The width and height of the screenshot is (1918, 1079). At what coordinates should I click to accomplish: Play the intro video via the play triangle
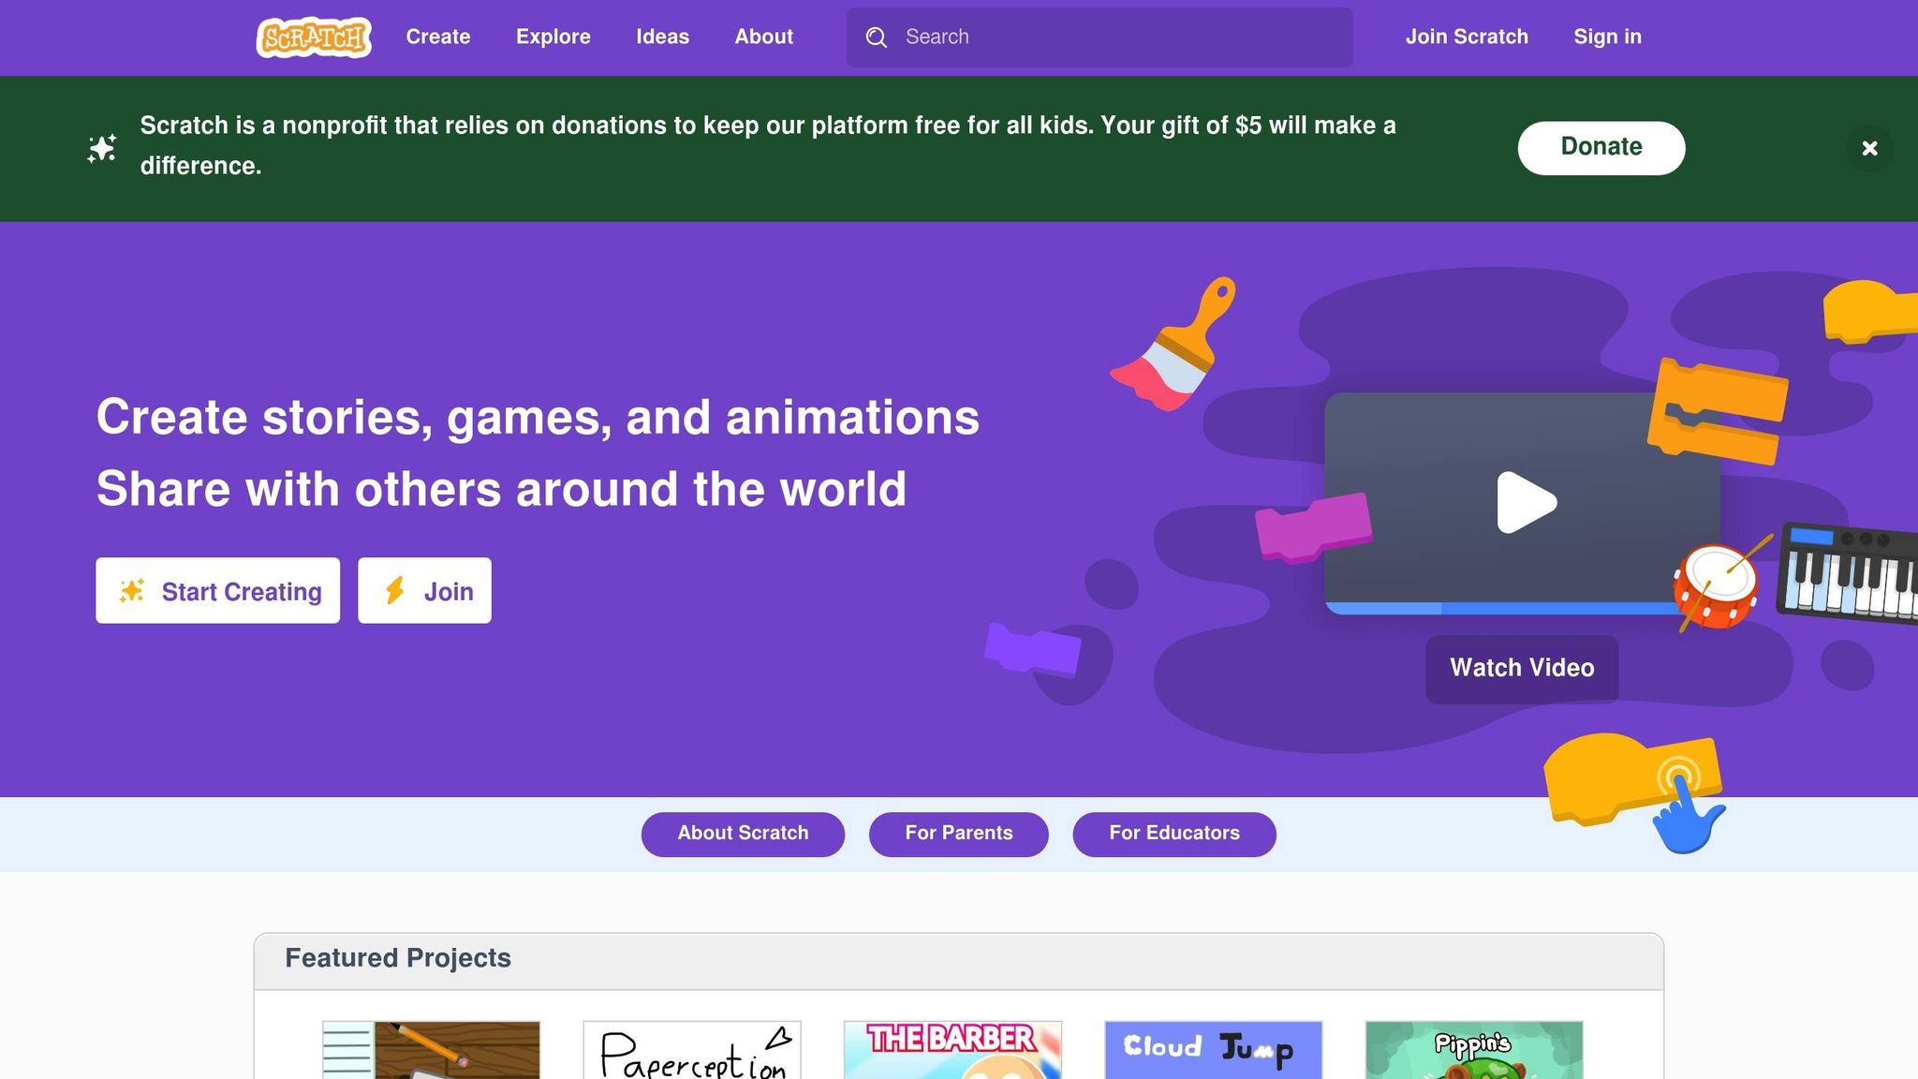pyautogui.click(x=1526, y=503)
